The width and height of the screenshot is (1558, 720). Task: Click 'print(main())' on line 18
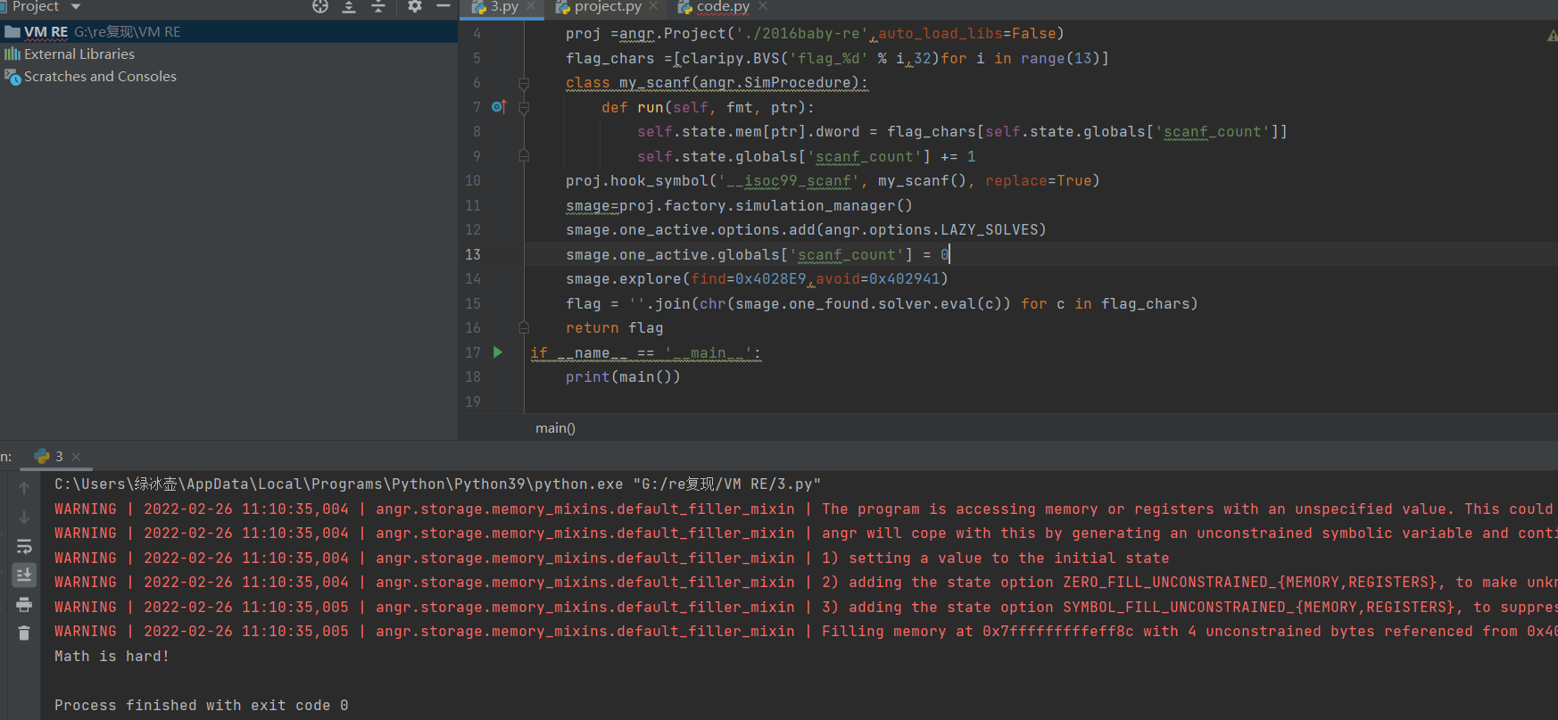pyautogui.click(x=623, y=377)
